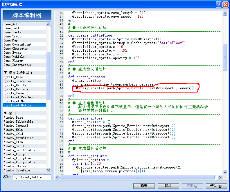Choose the Window_EquipStatus script
This screenshot has height=192, width=230.
(x=24, y=162)
